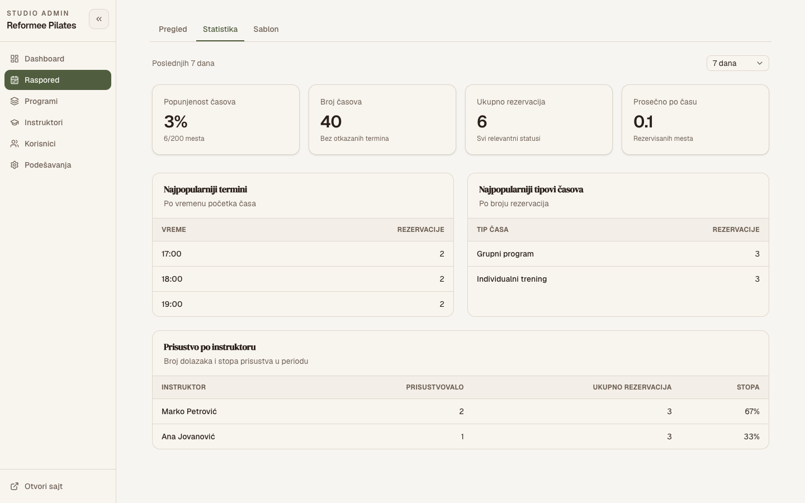Click the Bez otkazanih termina caption
Screen dimensions: 805x503
[x=354, y=139]
